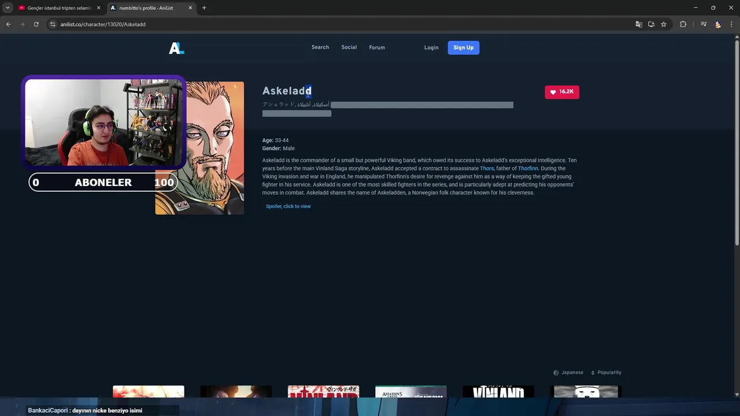The image size is (740, 416).
Task: Click the Login link
Action: pyautogui.click(x=431, y=47)
